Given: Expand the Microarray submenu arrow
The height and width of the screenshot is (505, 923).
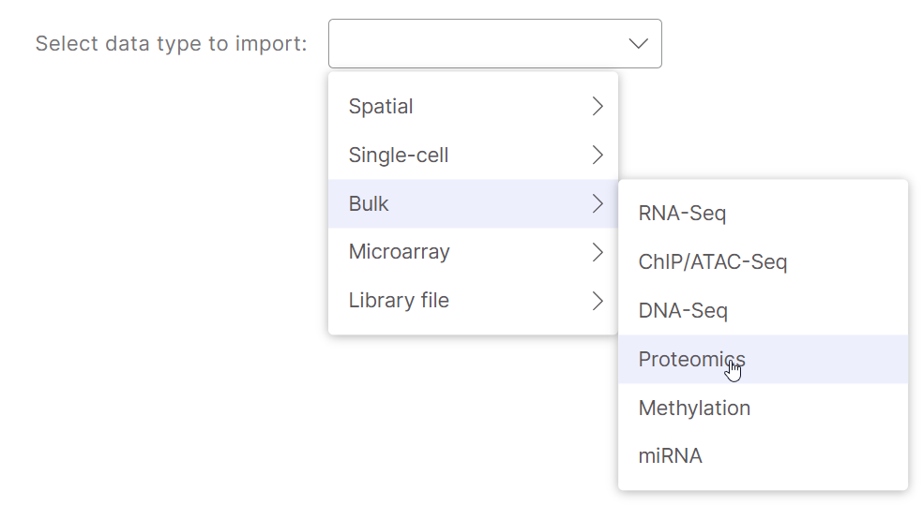Looking at the screenshot, I should point(598,252).
